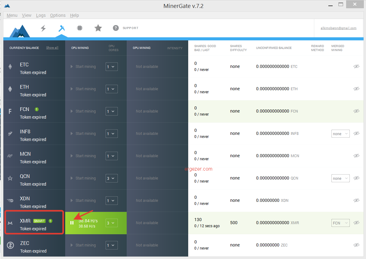Open the Smart Miner lightning tab
The width and height of the screenshot is (366, 259).
(43, 28)
